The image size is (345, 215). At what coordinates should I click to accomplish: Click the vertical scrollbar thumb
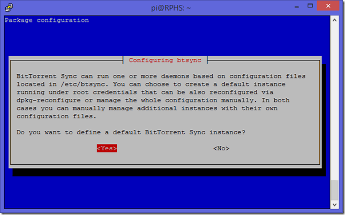(x=334, y=190)
